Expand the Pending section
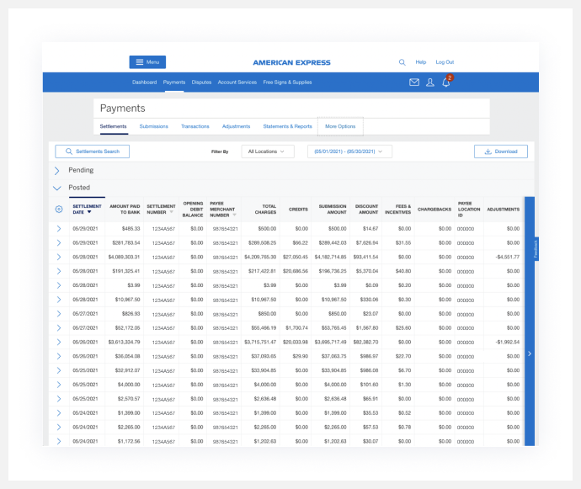The image size is (581, 489). (x=57, y=170)
